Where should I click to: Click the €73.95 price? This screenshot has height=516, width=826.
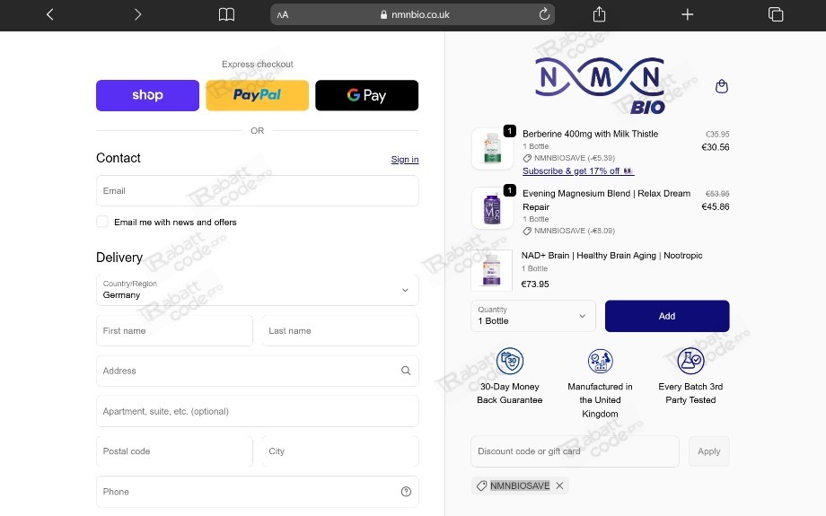point(535,284)
